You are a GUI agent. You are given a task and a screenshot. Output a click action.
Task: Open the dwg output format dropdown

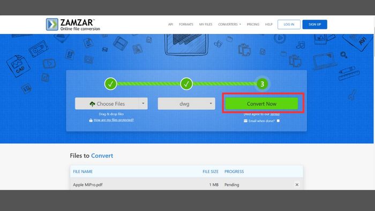click(x=186, y=103)
